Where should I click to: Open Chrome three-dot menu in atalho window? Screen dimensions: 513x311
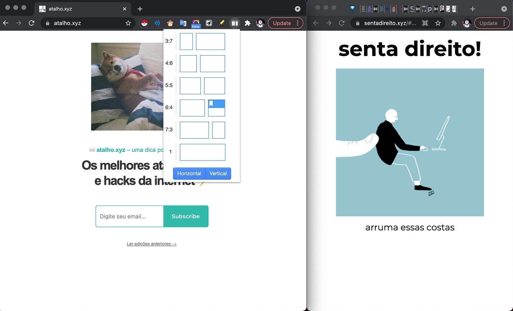point(298,23)
